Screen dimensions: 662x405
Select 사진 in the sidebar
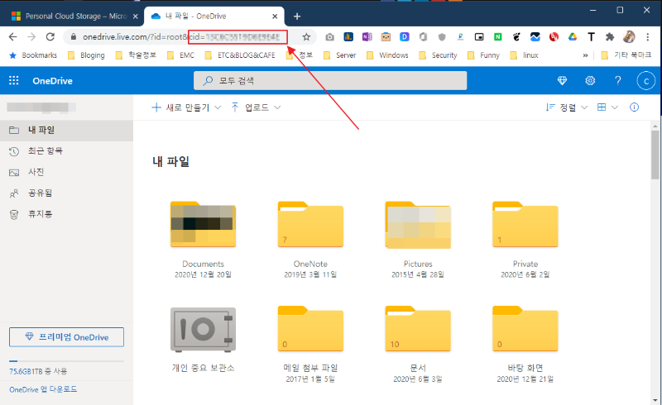pos(66,172)
